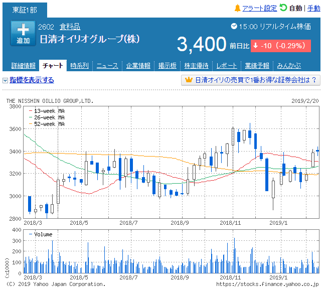Click the realtime price clock icon

coord(234,26)
